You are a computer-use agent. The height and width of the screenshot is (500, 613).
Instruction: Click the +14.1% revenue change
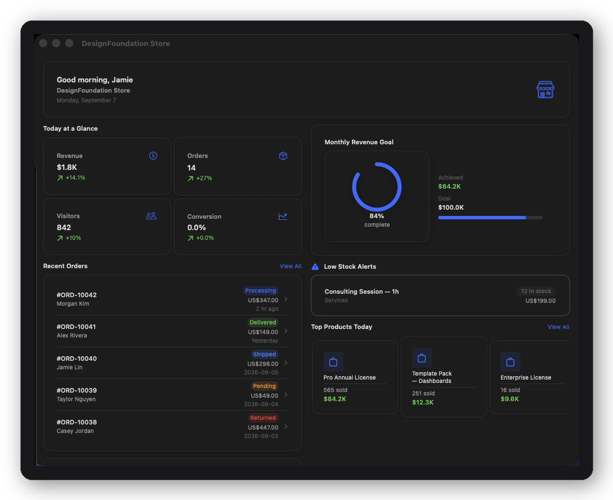coord(75,178)
